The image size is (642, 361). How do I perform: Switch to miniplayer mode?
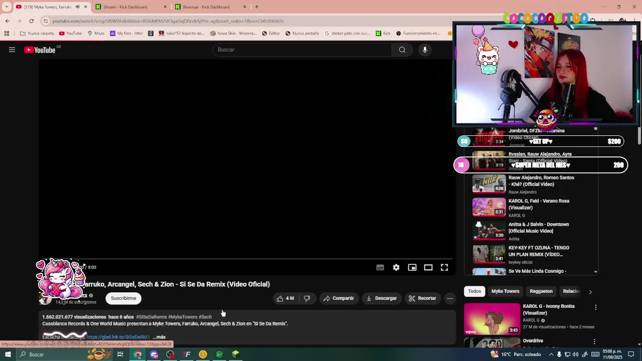412,267
